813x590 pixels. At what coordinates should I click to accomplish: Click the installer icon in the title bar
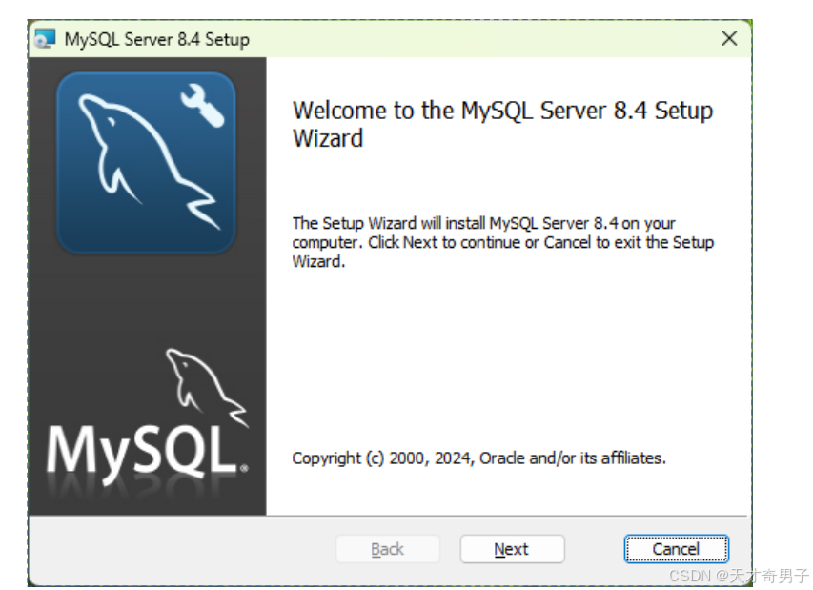click(x=45, y=39)
